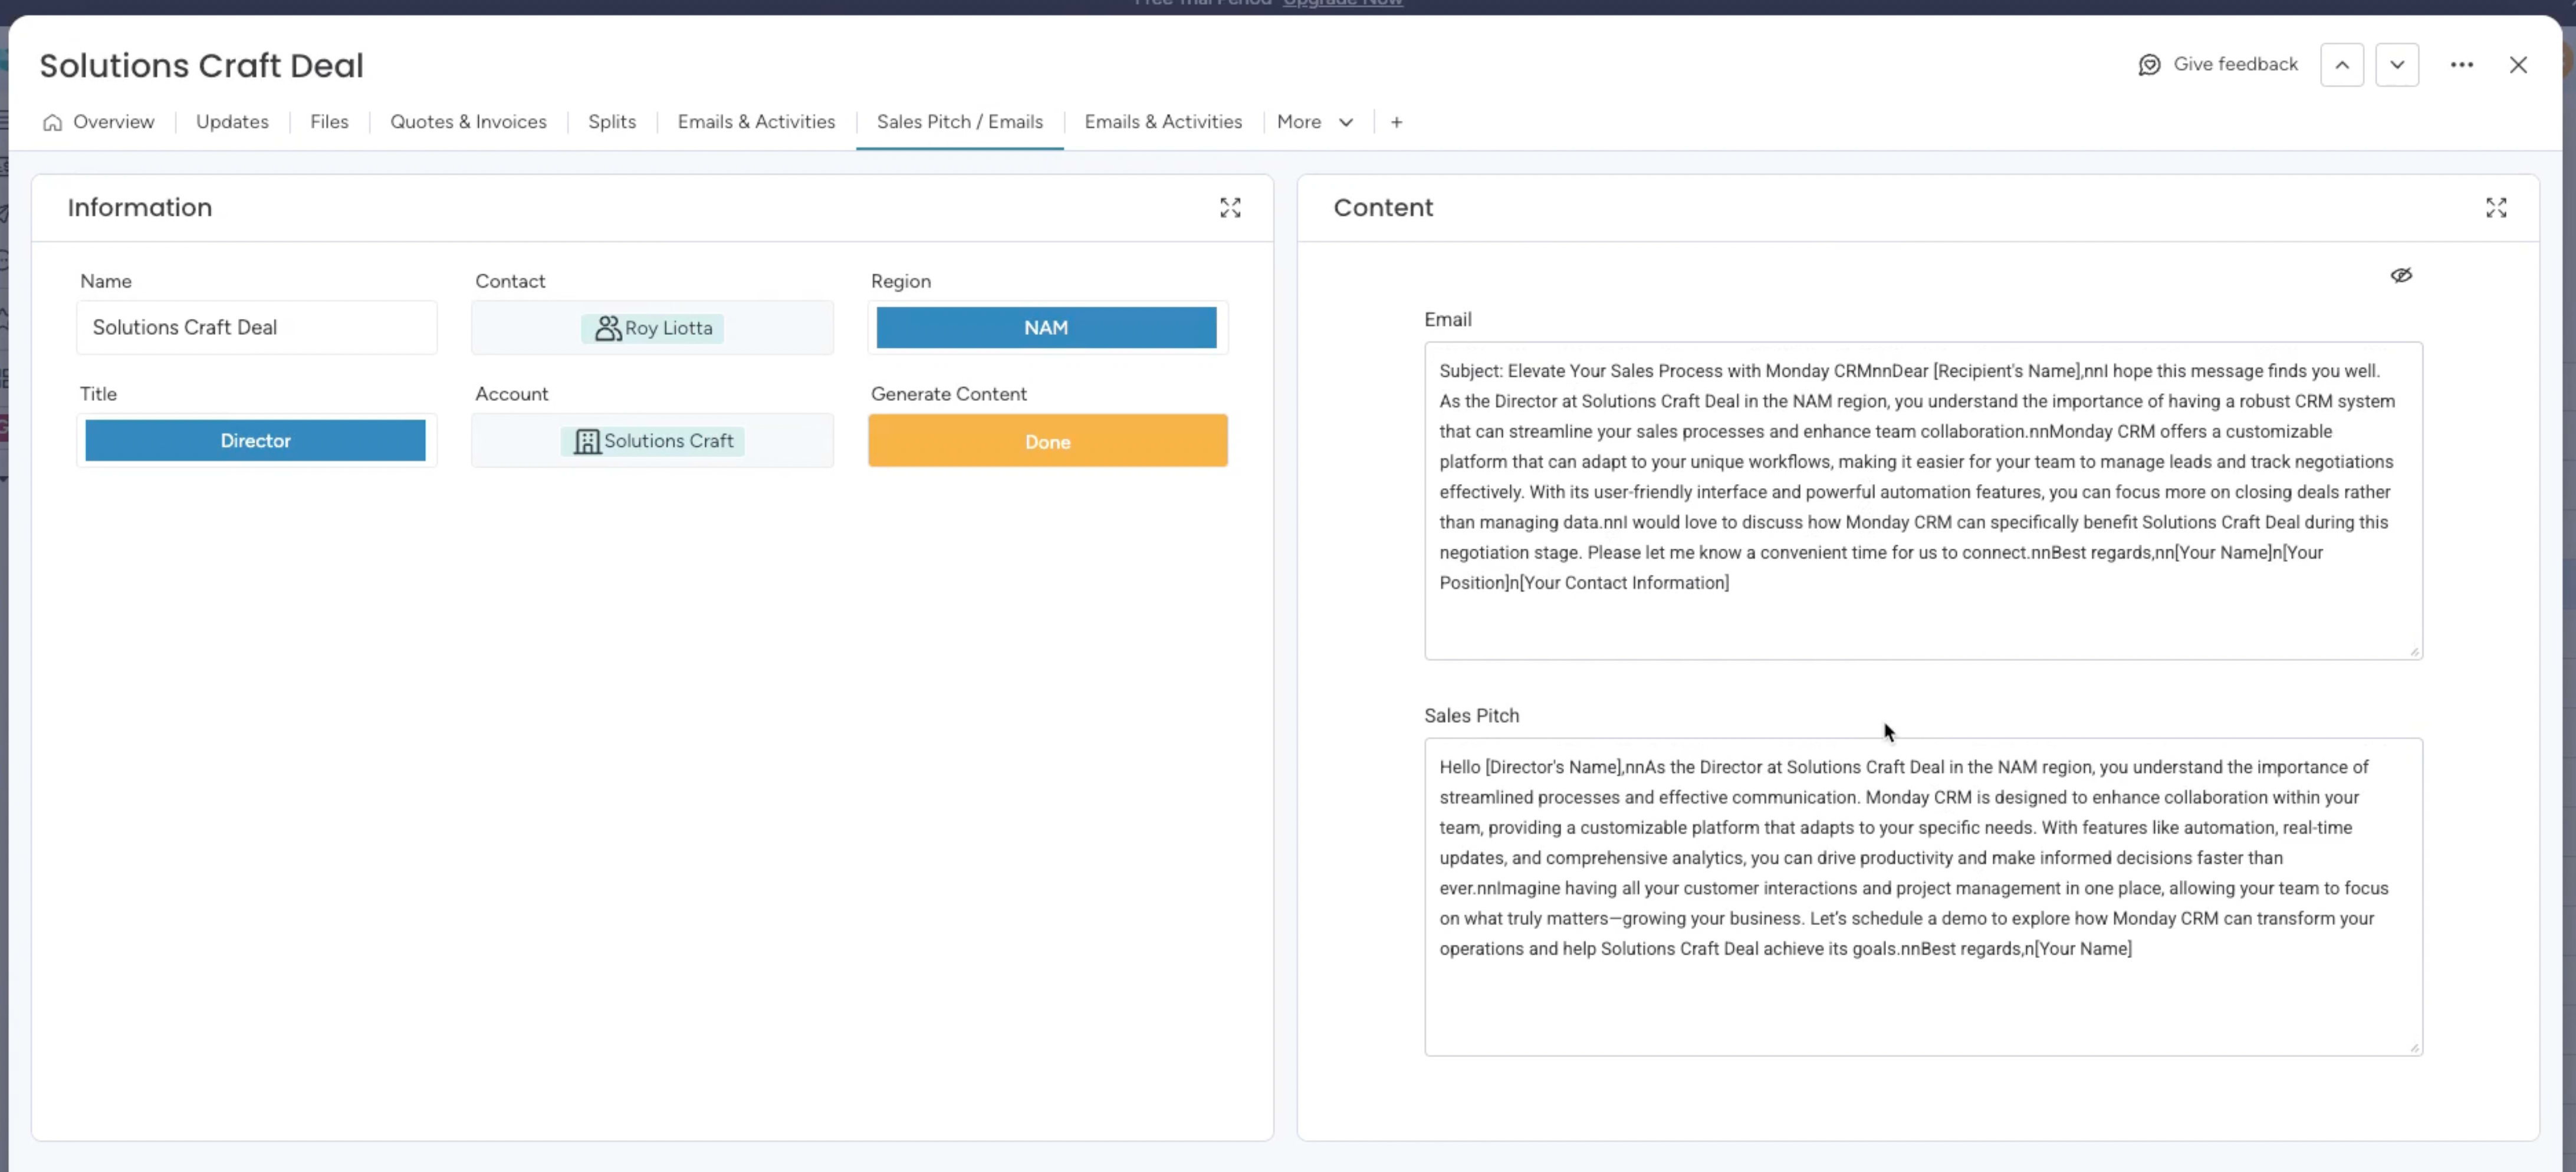
Task: Open the Roy Liotta contact chip
Action: point(653,328)
